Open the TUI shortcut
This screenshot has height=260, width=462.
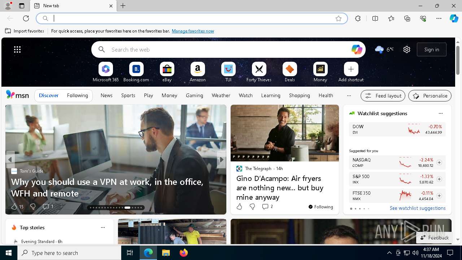[228, 72]
